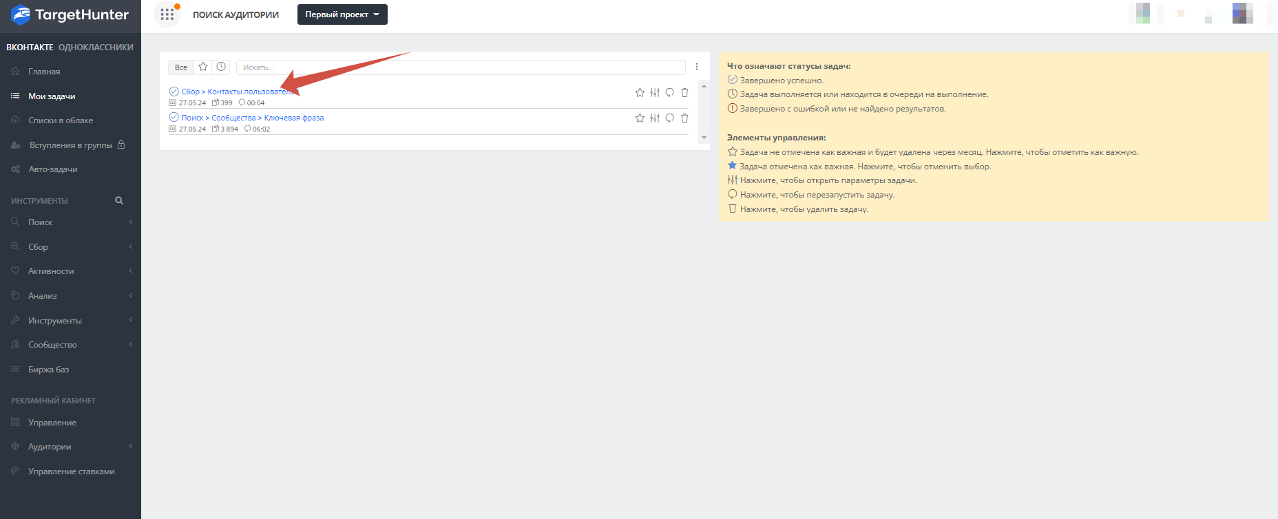Mark Контакты пользователей task as important
The height and width of the screenshot is (519, 1278).
tap(640, 92)
